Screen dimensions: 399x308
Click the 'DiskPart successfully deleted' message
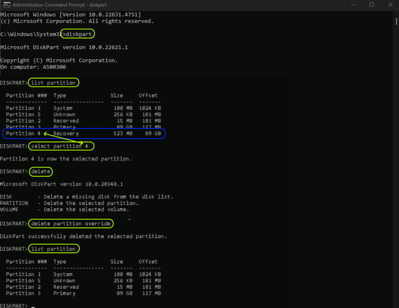(x=84, y=236)
